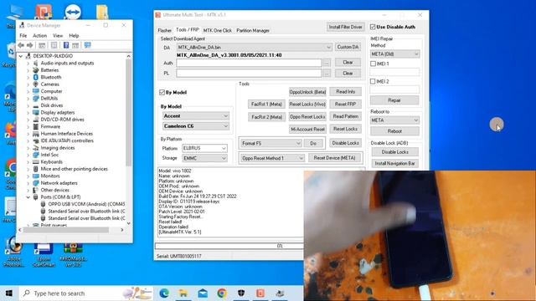The image size is (536, 301).
Task: Click browse button next to PL field
Action: (327, 74)
